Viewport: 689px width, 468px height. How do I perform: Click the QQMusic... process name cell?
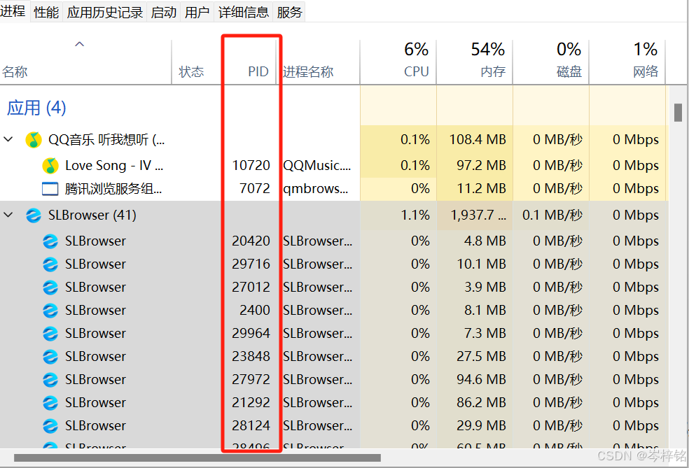pos(316,166)
